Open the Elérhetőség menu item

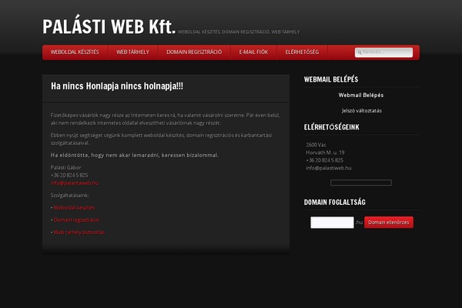pos(302,52)
